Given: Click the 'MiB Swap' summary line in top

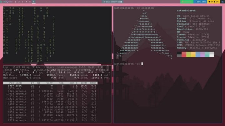Looking at the screenshot, I should click(57, 78).
